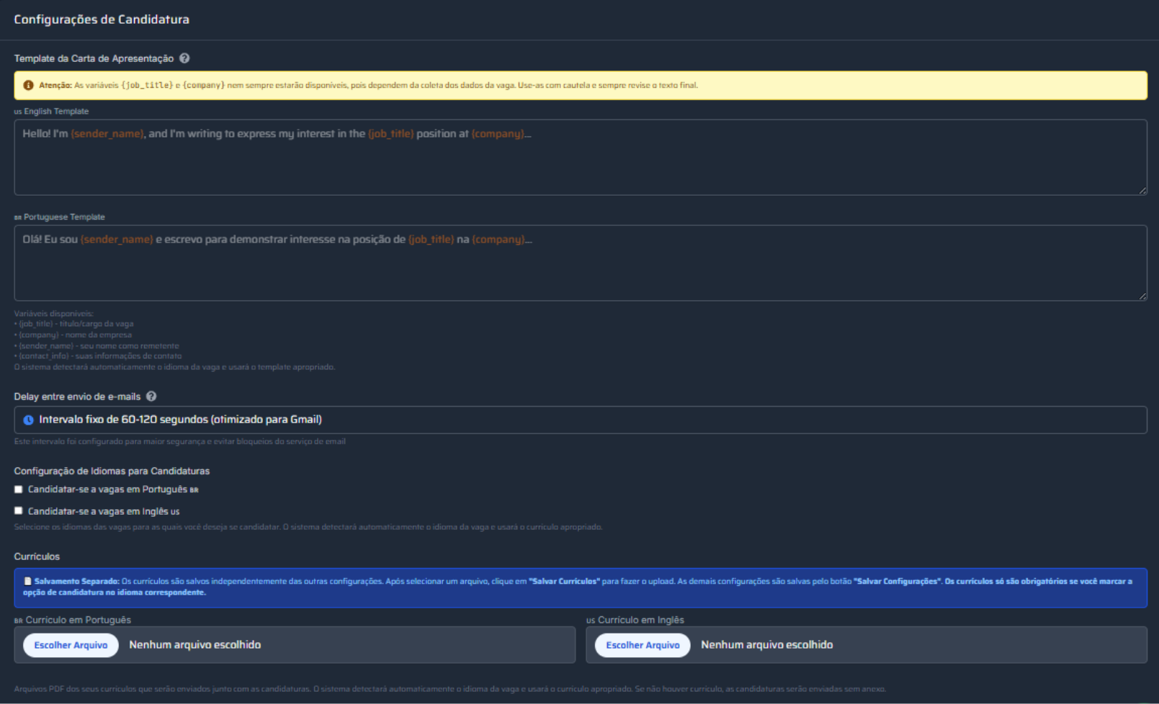This screenshot has height=704, width=1159.
Task: Enable Candidatar-se a vagas em Português checkbox
Action: point(19,489)
